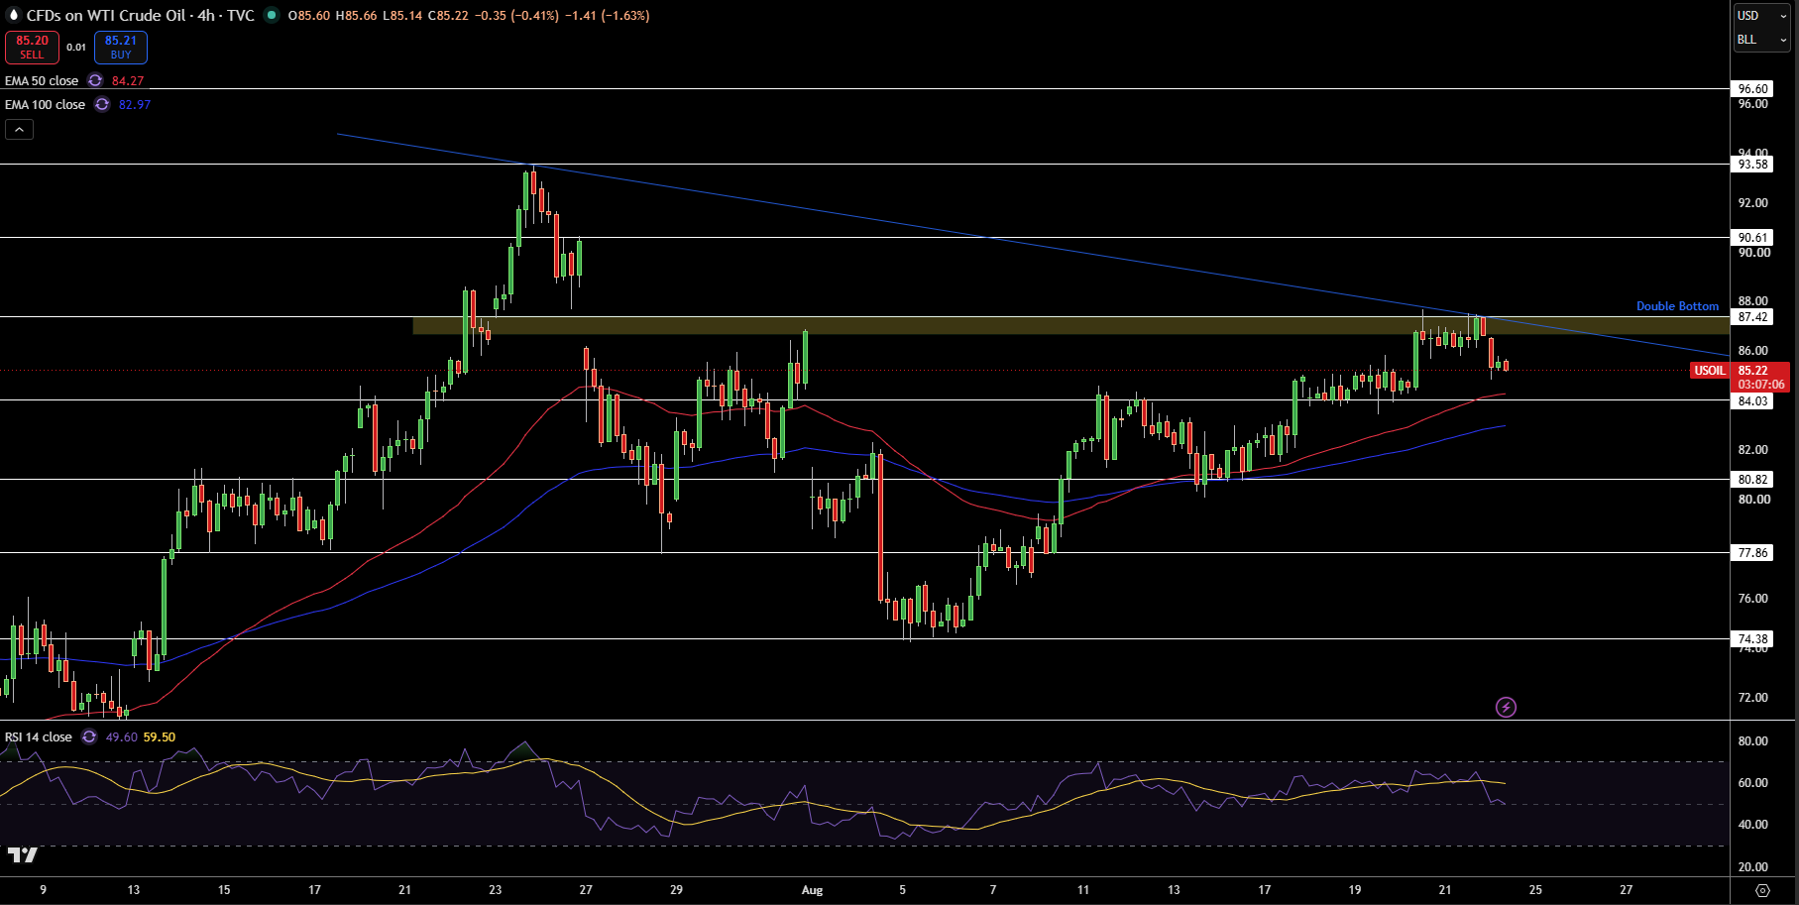Click the 80.00 label on the RSI scale

(1752, 741)
